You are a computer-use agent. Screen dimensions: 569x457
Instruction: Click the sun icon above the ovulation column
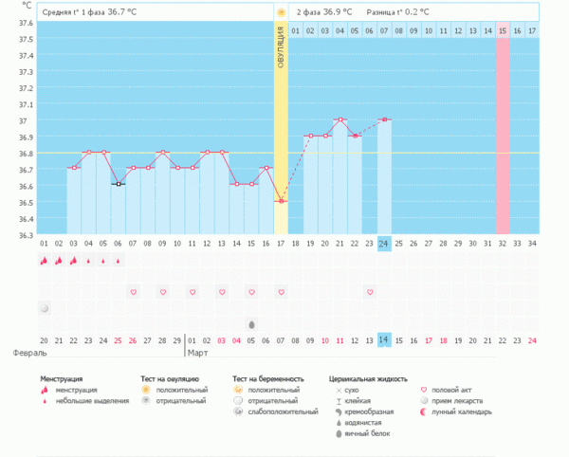coord(281,12)
